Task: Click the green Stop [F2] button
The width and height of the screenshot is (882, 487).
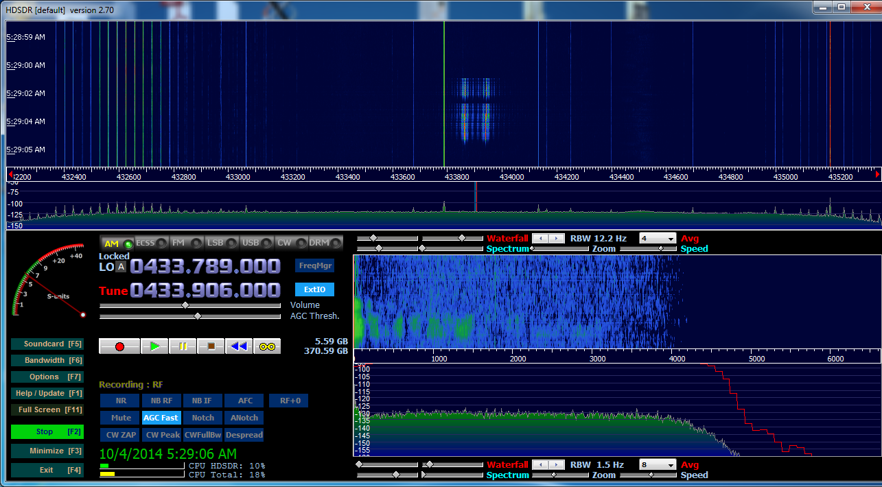Action: coord(47,432)
